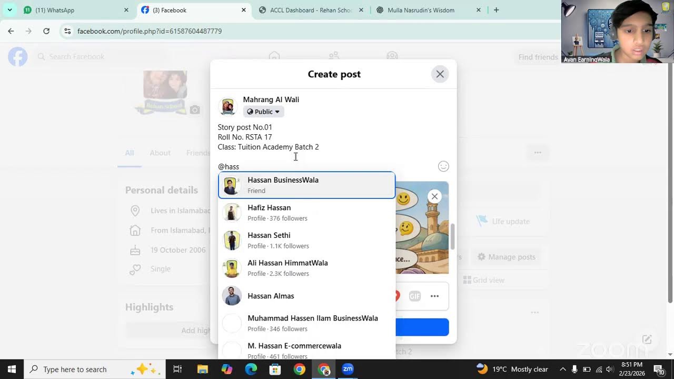Close the Facebook browser tab
674x379 pixels.
(244, 10)
